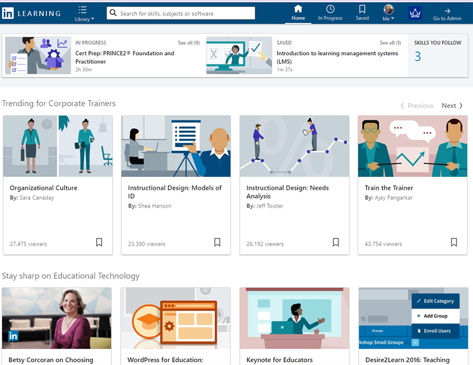473x365 pixels.
Task: Open Instructional Design: Models of ID title
Action: [175, 192]
